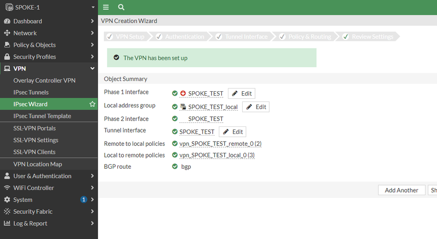437x239 pixels.
Task: Edit the Phase 1 interface SPOKE_TEST
Action: [241, 93]
